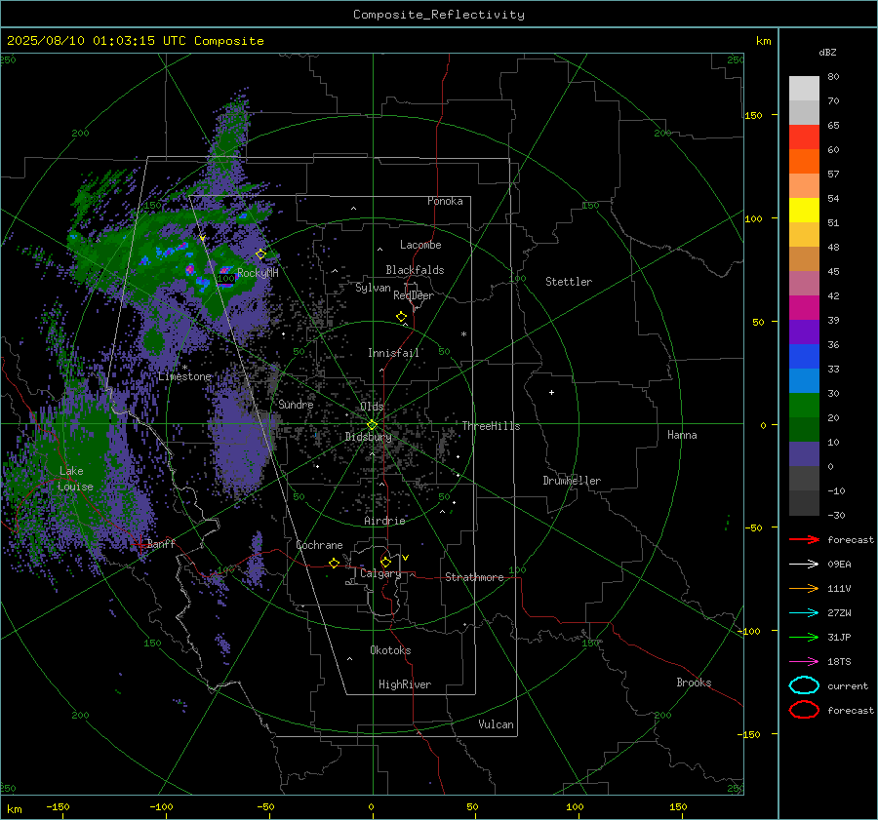Click the Brooks city label
878x820 pixels.
click(694, 683)
